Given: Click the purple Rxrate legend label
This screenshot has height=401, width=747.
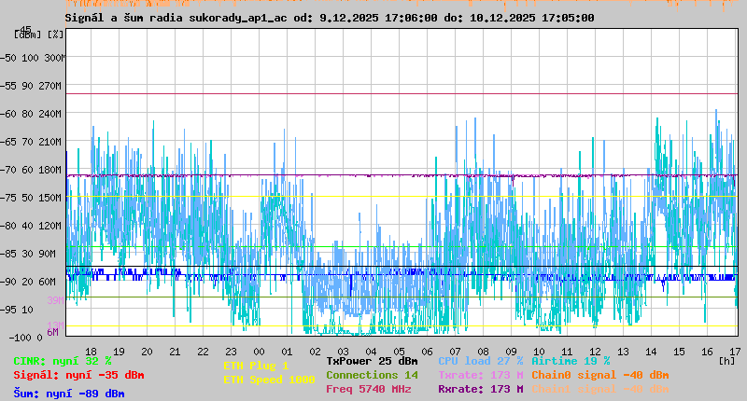Looking at the screenshot, I should (x=480, y=389).
